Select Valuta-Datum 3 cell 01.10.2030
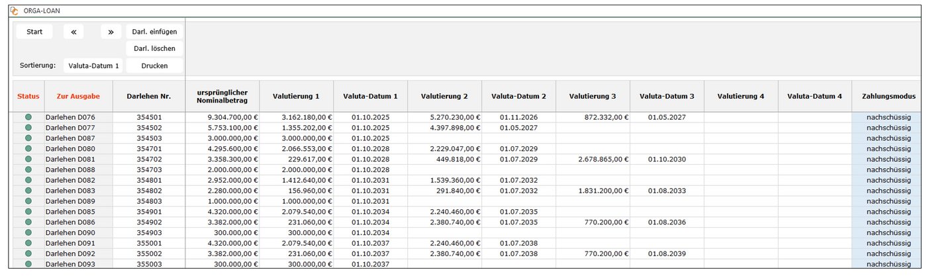This screenshot has width=927, height=276. click(667, 159)
